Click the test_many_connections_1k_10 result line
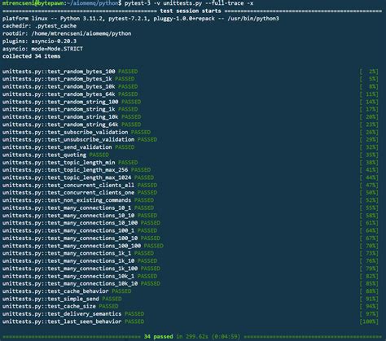This screenshot has height=341, width=386. tap(80, 260)
